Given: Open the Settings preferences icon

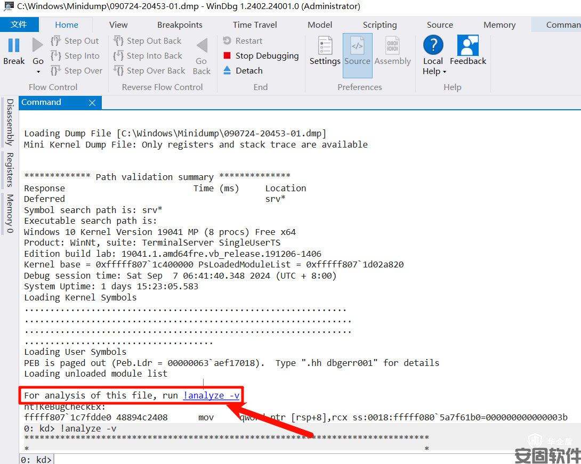Looking at the screenshot, I should coord(325,46).
